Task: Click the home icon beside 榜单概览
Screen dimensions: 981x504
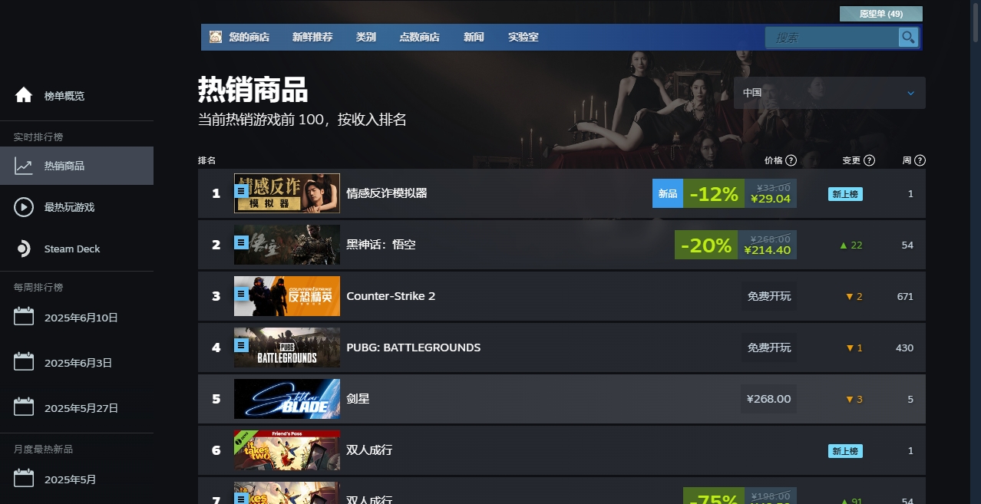Action: coord(24,95)
